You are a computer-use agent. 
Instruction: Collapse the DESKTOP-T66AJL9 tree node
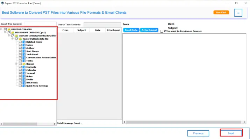coord(1,29)
